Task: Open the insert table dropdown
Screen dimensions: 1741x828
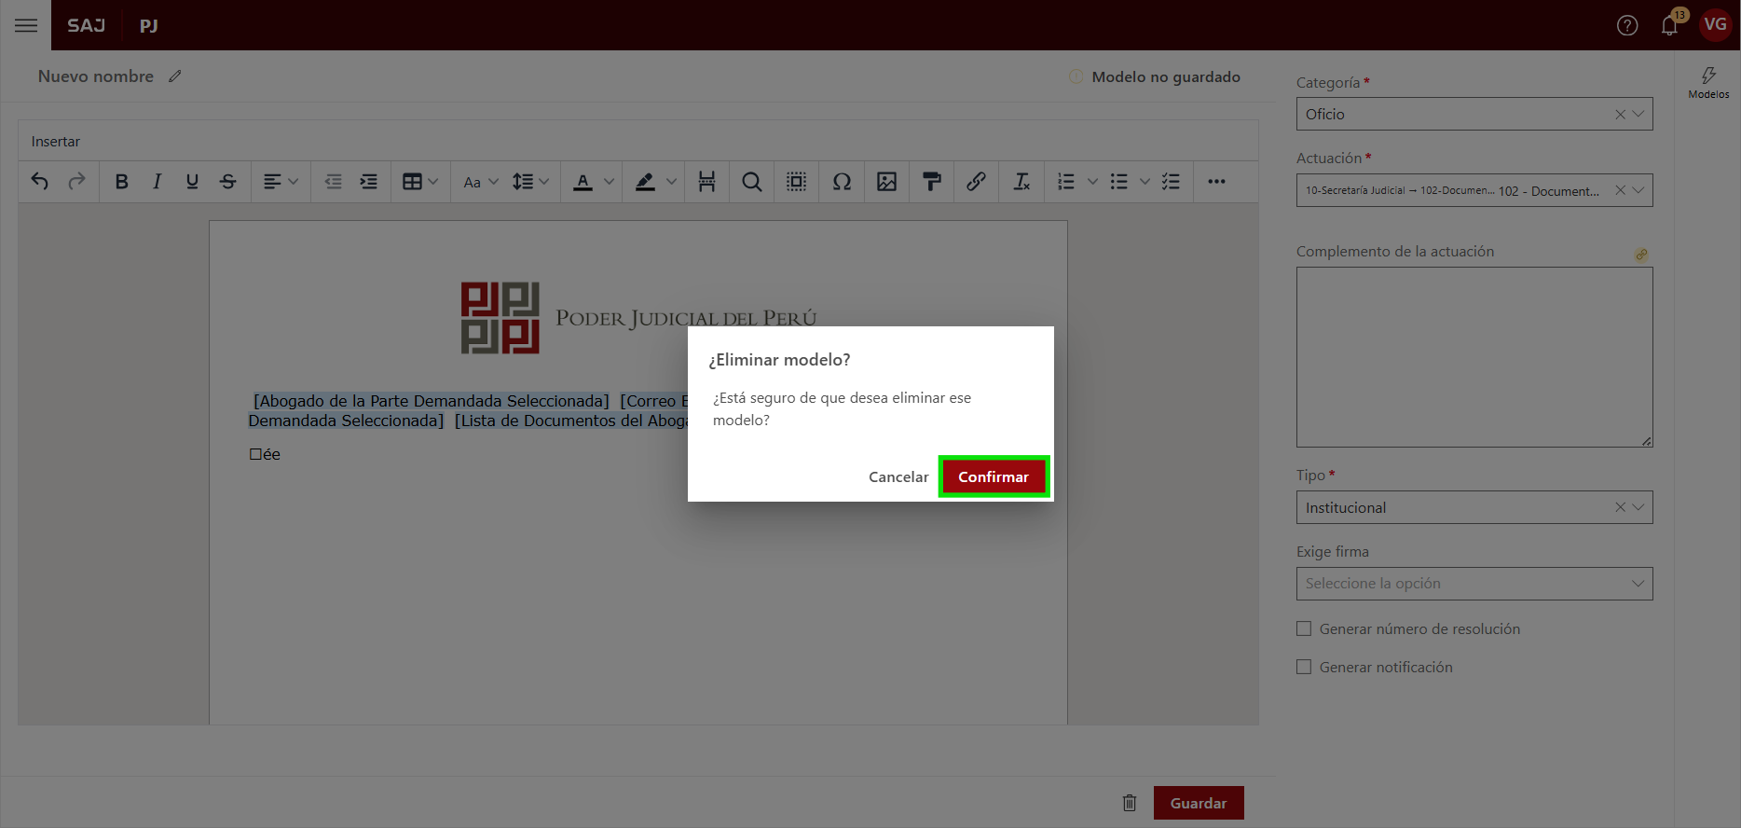Action: click(x=420, y=181)
